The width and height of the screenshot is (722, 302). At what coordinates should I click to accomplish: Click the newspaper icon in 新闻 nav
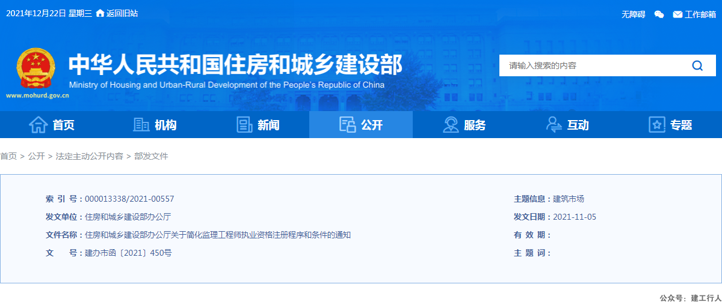pos(244,125)
